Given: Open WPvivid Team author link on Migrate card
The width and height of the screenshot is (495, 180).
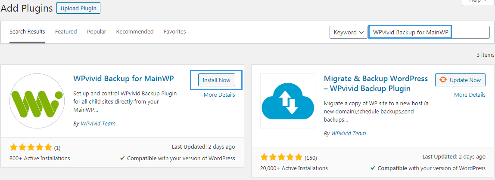Looking at the screenshot, I should pos(349,134).
